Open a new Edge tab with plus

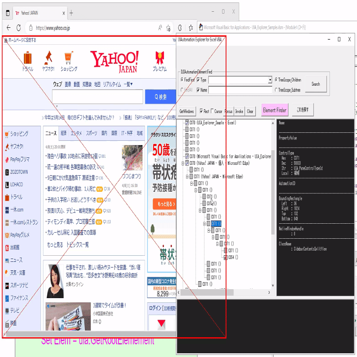coord(71,13)
